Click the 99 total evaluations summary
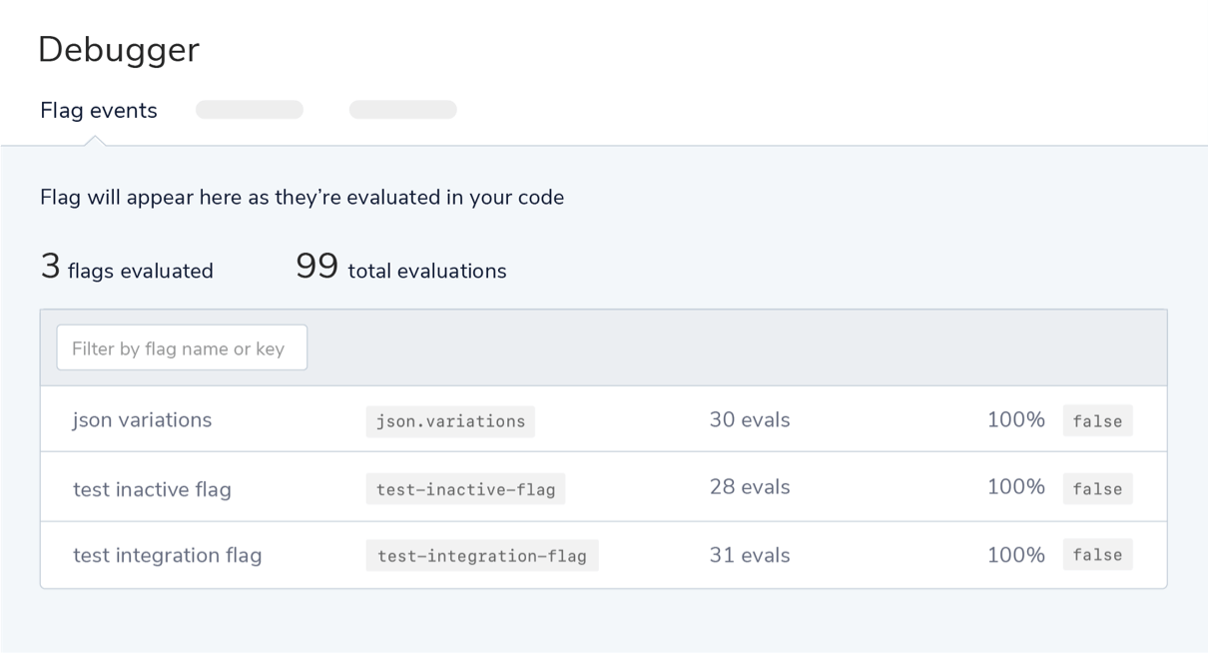The height and width of the screenshot is (653, 1208). coord(401,269)
